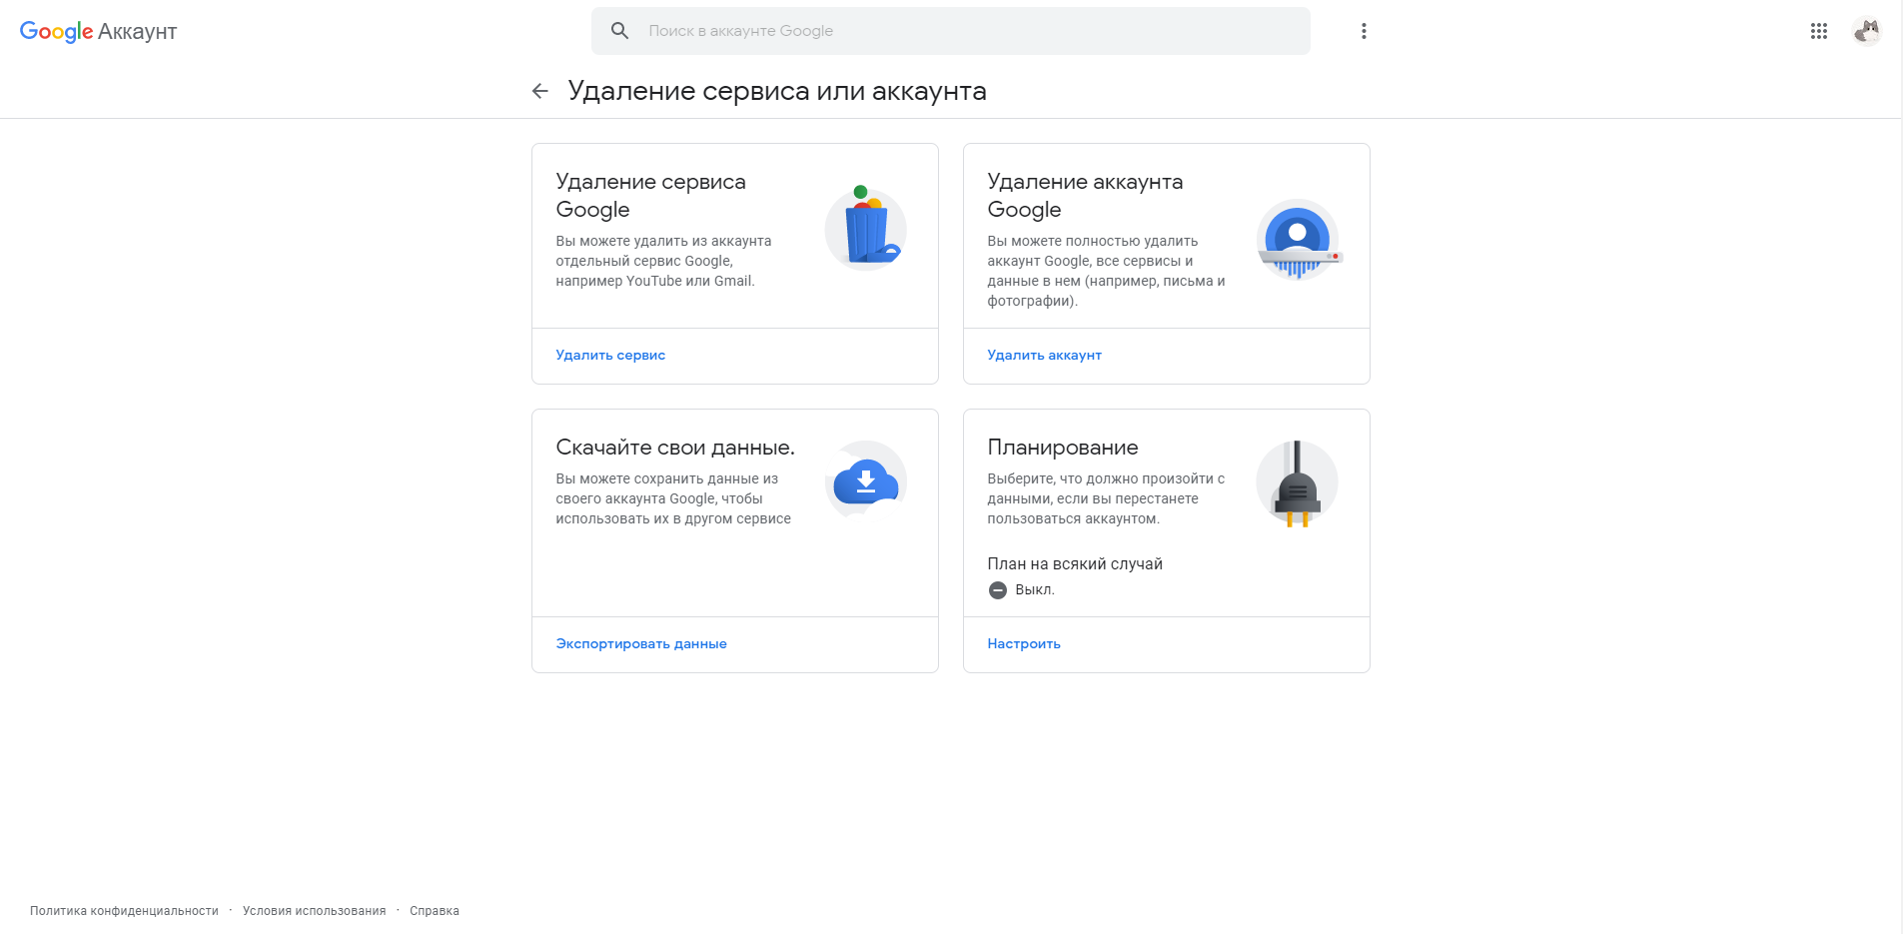1903x934 pixels.
Task: Click the Google Аккаунт logo
Action: (x=98, y=31)
